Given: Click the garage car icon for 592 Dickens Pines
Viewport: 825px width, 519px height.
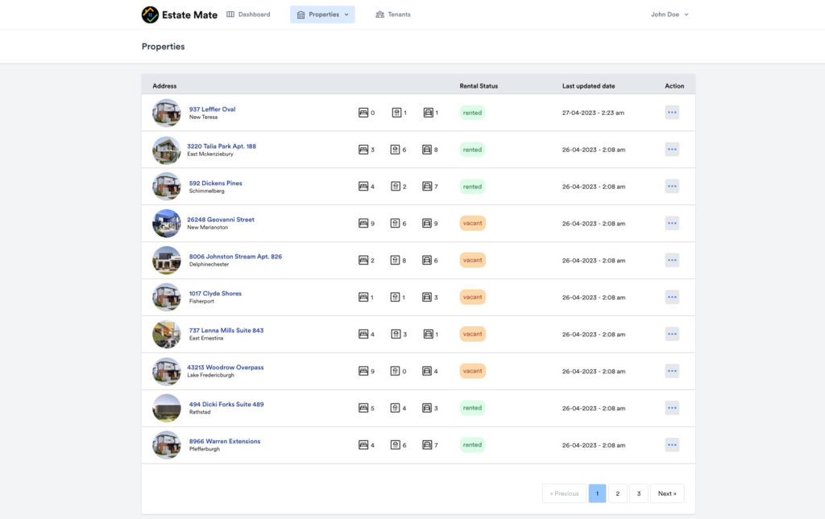Looking at the screenshot, I should pyautogui.click(x=428, y=187).
